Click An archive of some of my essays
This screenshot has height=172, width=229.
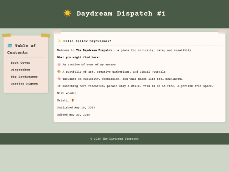coord(89,65)
